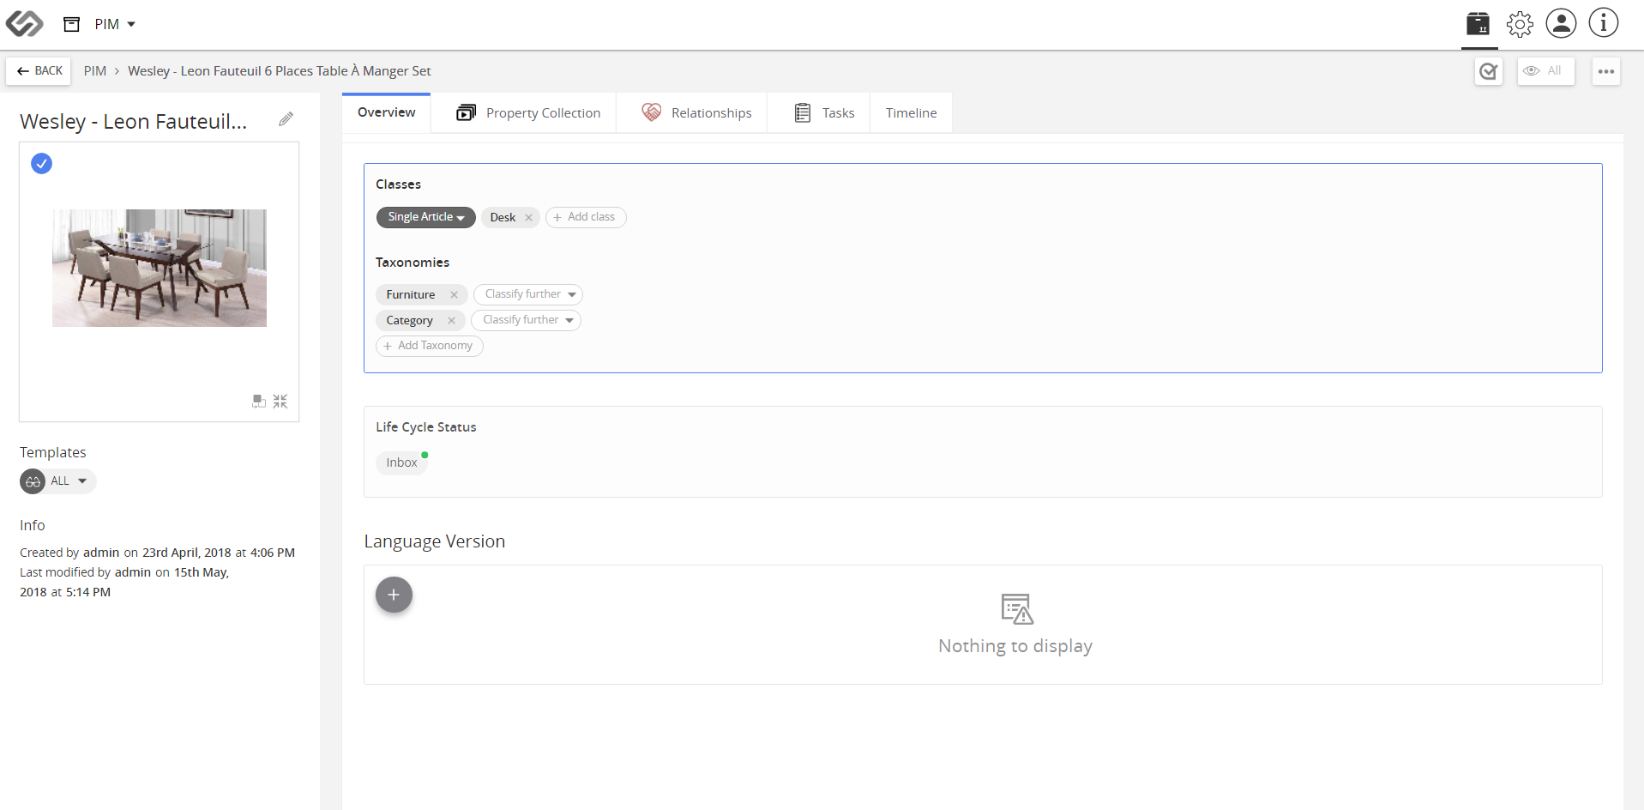The width and height of the screenshot is (1644, 810).
Task: Open the dining table product thumbnail
Action: (160, 268)
